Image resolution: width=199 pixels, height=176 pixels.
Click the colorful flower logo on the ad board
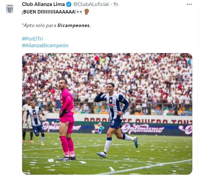tap(99, 128)
